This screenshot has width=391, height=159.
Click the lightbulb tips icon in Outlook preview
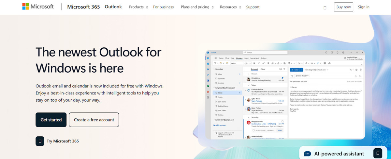click(338, 53)
